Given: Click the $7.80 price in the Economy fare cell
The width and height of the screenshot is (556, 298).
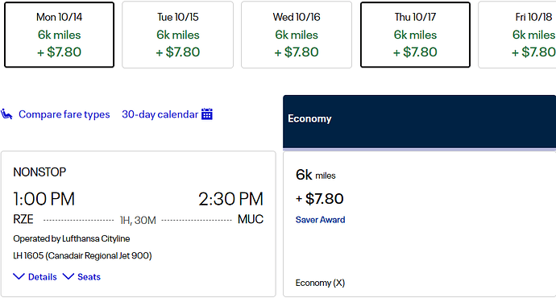Looking at the screenshot, I should (x=324, y=199).
